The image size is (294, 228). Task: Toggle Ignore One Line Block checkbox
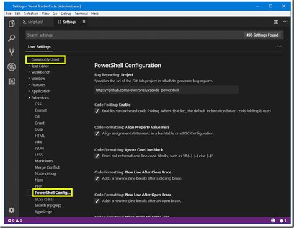(x=97, y=156)
